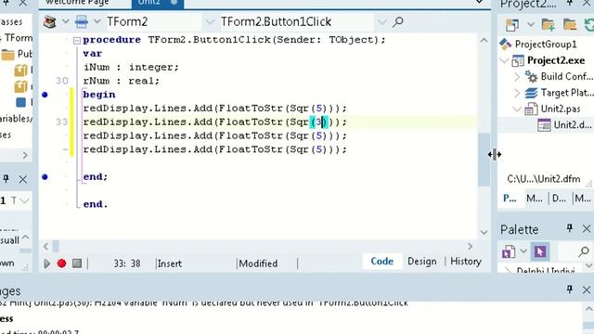Click the green refresh icon in Projects
594x334 pixels.
click(588, 25)
